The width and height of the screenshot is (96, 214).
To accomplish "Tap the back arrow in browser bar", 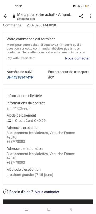I will [5, 16].
